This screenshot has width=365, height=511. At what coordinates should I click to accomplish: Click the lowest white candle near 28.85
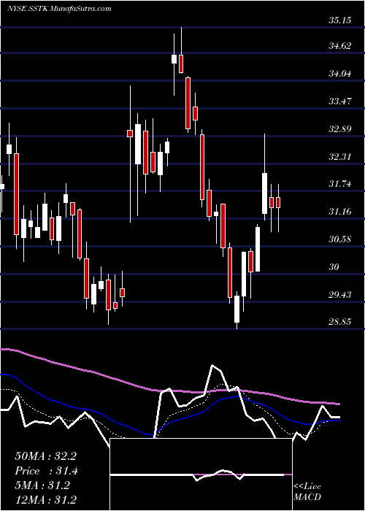point(237,309)
